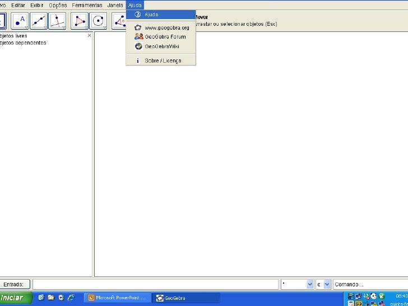Open the Ferramentas menu
The image size is (408, 306).
point(87,5)
